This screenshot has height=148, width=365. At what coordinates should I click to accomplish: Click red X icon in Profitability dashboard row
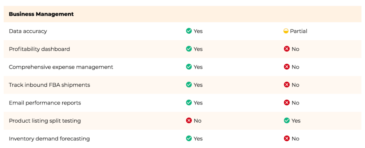click(x=286, y=49)
